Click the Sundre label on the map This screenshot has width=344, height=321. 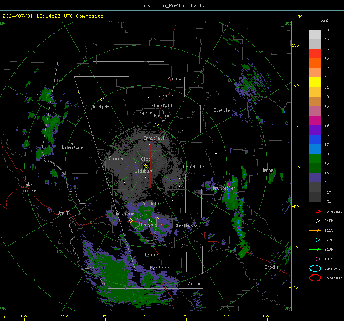click(116, 158)
